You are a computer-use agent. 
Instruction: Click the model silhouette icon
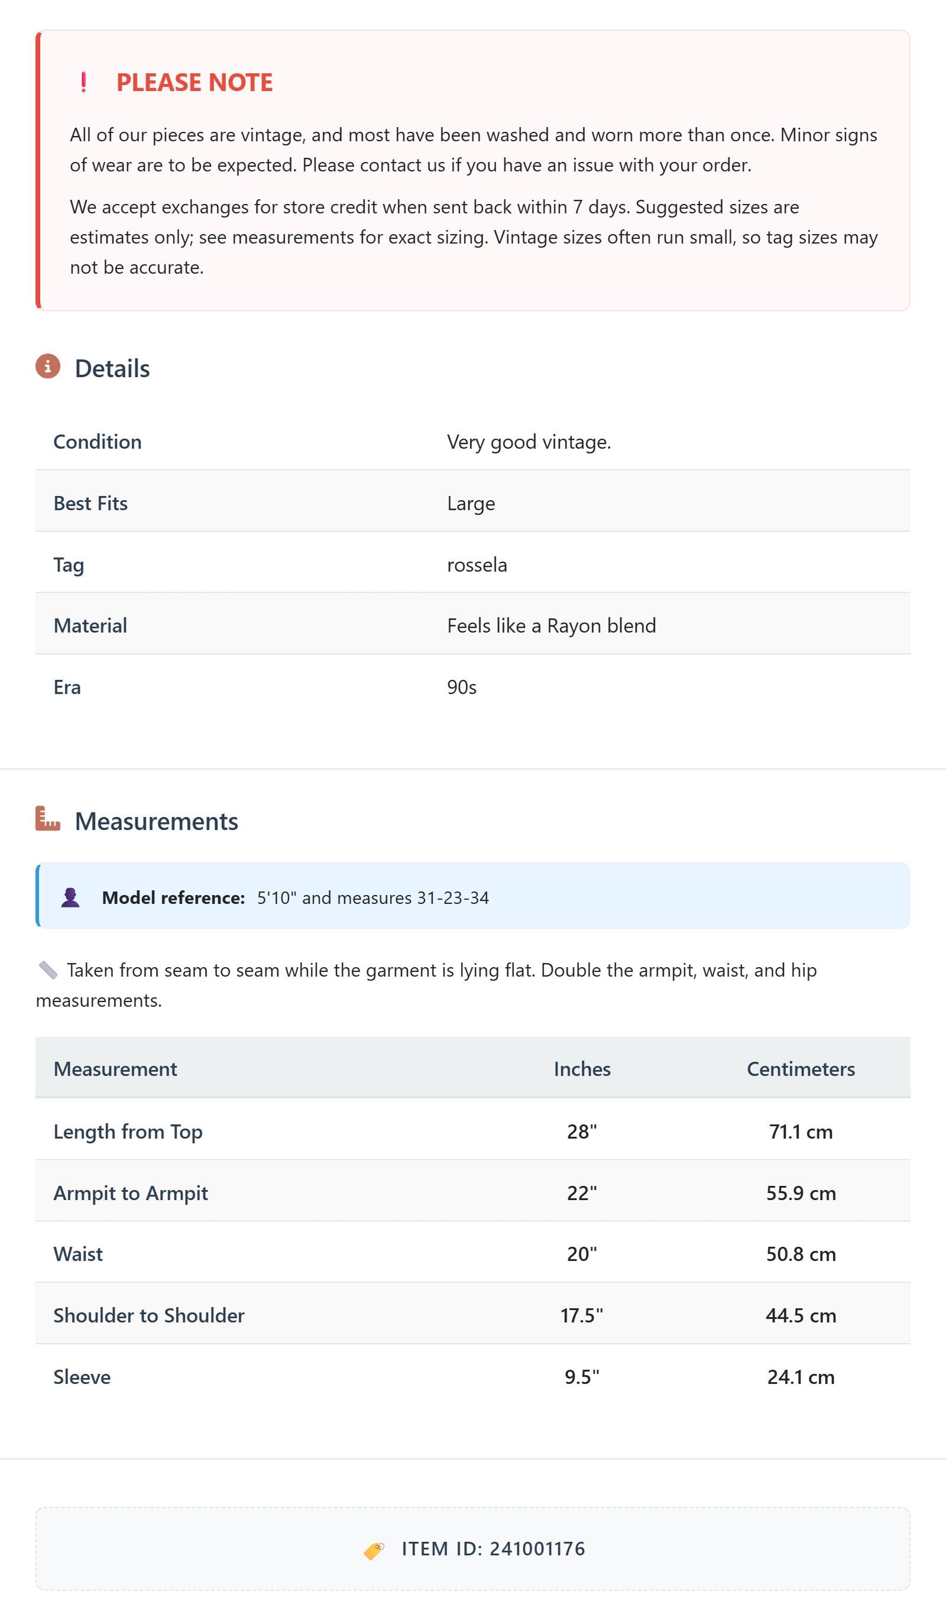coord(70,897)
